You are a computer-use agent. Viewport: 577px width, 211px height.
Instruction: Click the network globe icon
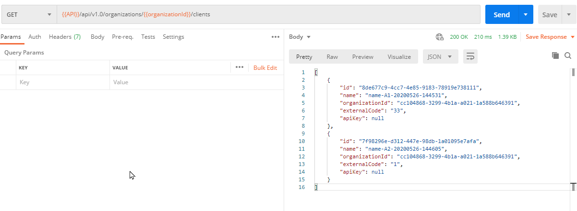[439, 37]
